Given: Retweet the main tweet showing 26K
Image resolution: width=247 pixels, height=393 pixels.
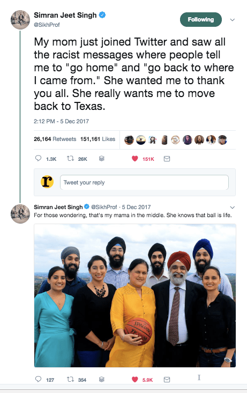Looking at the screenshot, I should (70, 158).
